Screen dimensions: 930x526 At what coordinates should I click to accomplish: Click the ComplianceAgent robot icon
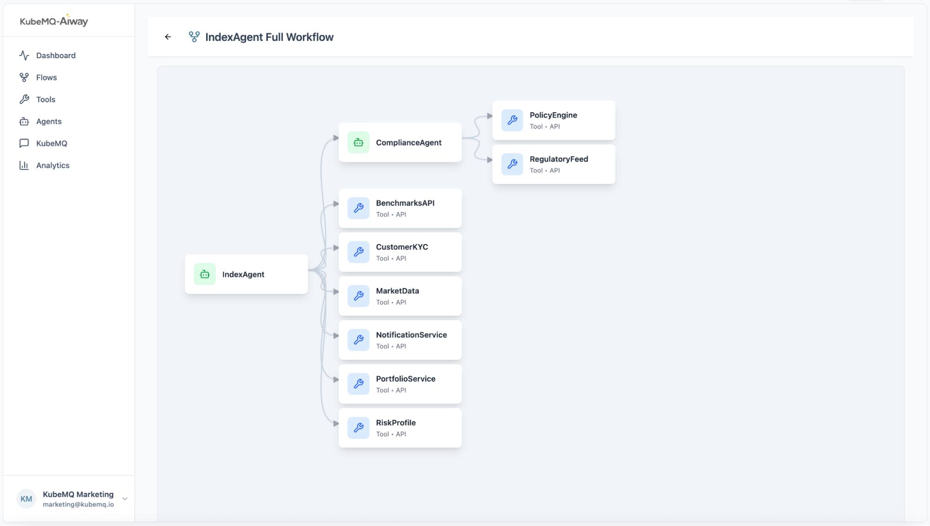point(358,142)
